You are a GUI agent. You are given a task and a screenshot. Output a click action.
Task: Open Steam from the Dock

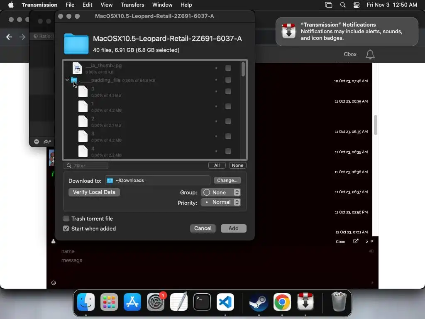(259, 302)
